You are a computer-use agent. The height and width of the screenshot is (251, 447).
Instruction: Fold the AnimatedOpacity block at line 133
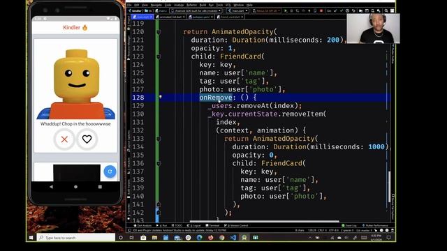[159, 139]
